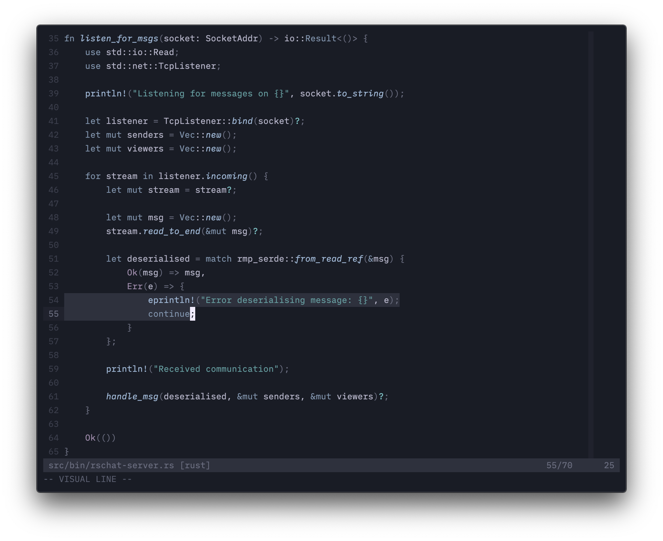Click Ok(()) return value on line 64
Viewport: 663px width, 541px height.
click(x=101, y=438)
